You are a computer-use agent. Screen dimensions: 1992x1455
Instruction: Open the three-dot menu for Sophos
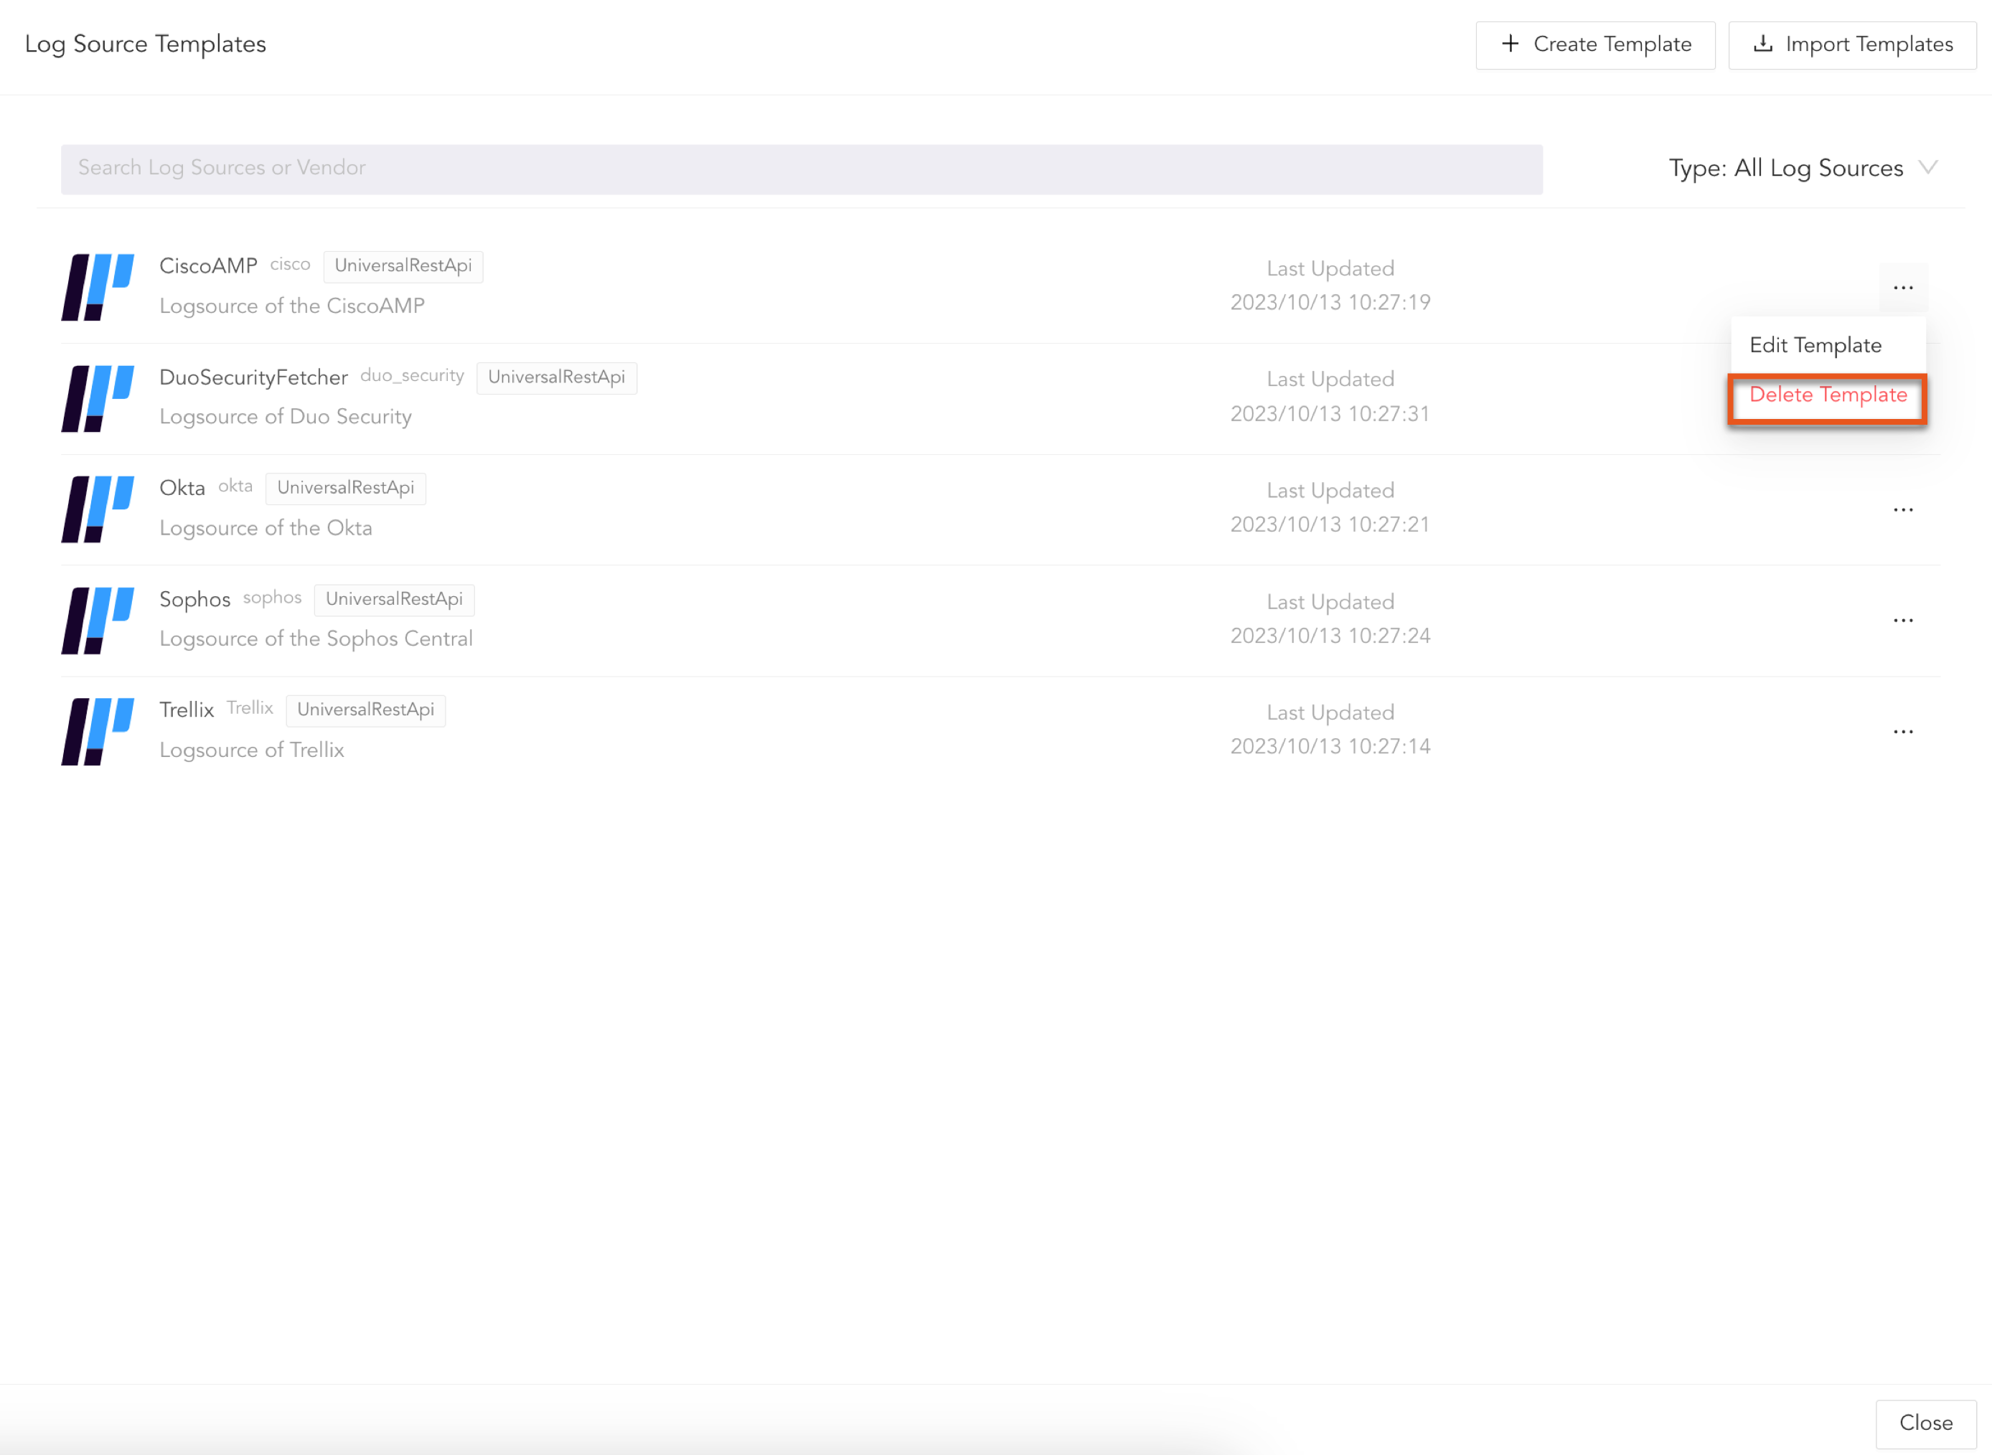pyautogui.click(x=1902, y=621)
